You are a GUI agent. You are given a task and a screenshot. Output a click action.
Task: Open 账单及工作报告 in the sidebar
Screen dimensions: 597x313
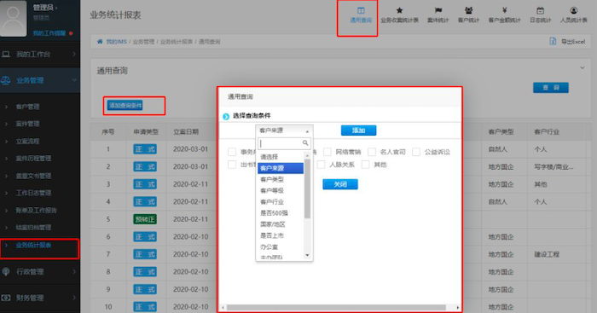pos(36,210)
